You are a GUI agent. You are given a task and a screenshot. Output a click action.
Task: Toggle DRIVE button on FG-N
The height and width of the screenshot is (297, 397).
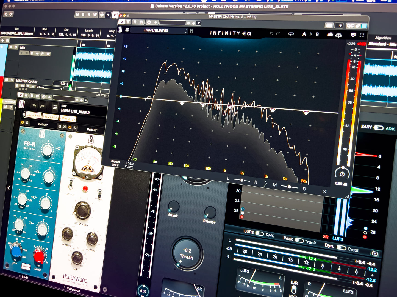(x=26, y=267)
